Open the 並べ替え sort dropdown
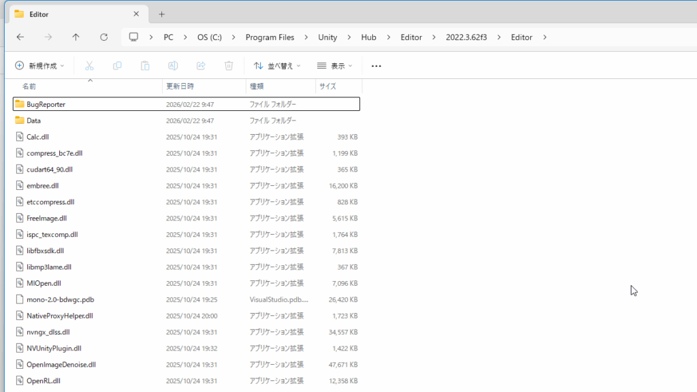Viewport: 697px width, 392px height. click(277, 66)
